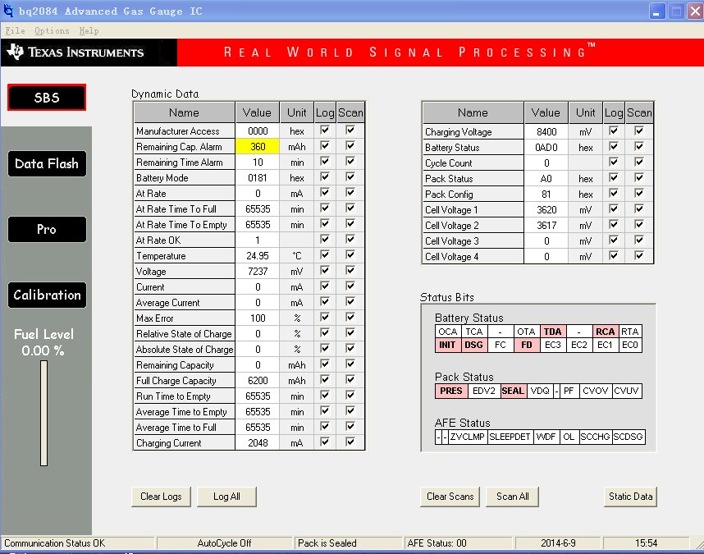Image resolution: width=704 pixels, height=554 pixels.
Task: Click the Full Charge Capacity value 6200
Action: [x=258, y=380]
